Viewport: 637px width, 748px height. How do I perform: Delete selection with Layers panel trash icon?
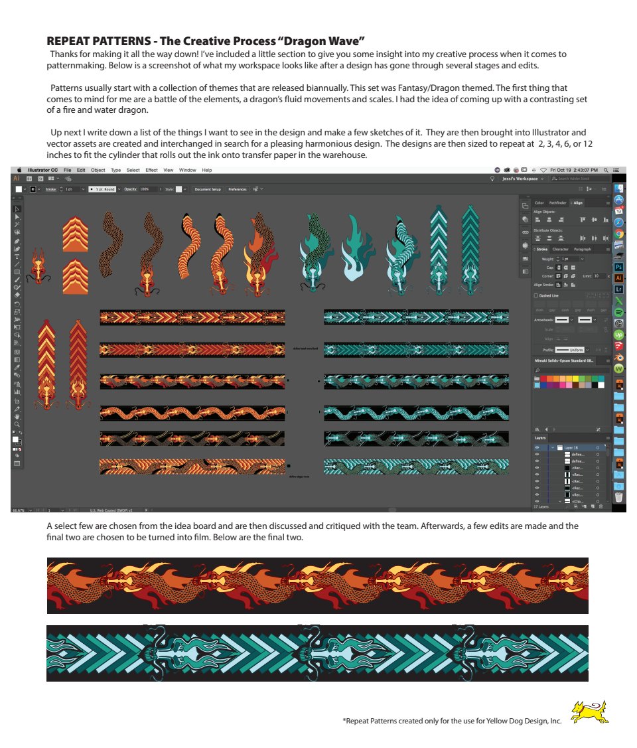pyautogui.click(x=600, y=506)
